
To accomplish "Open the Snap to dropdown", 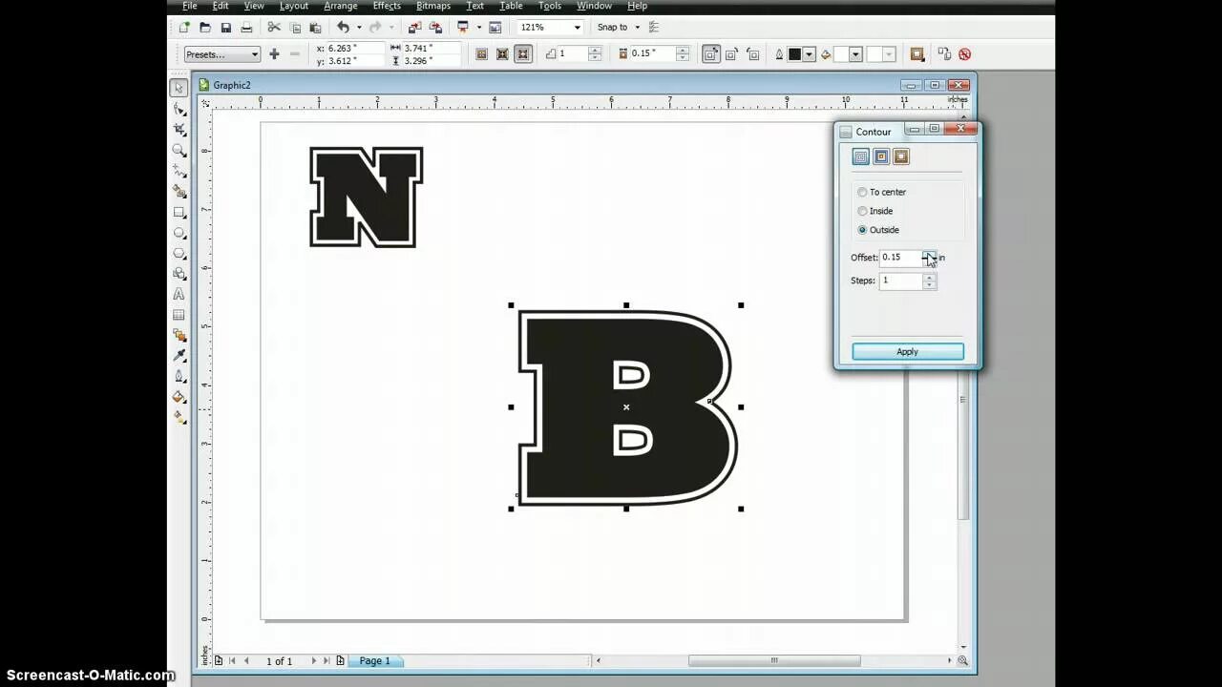I will tap(618, 28).
